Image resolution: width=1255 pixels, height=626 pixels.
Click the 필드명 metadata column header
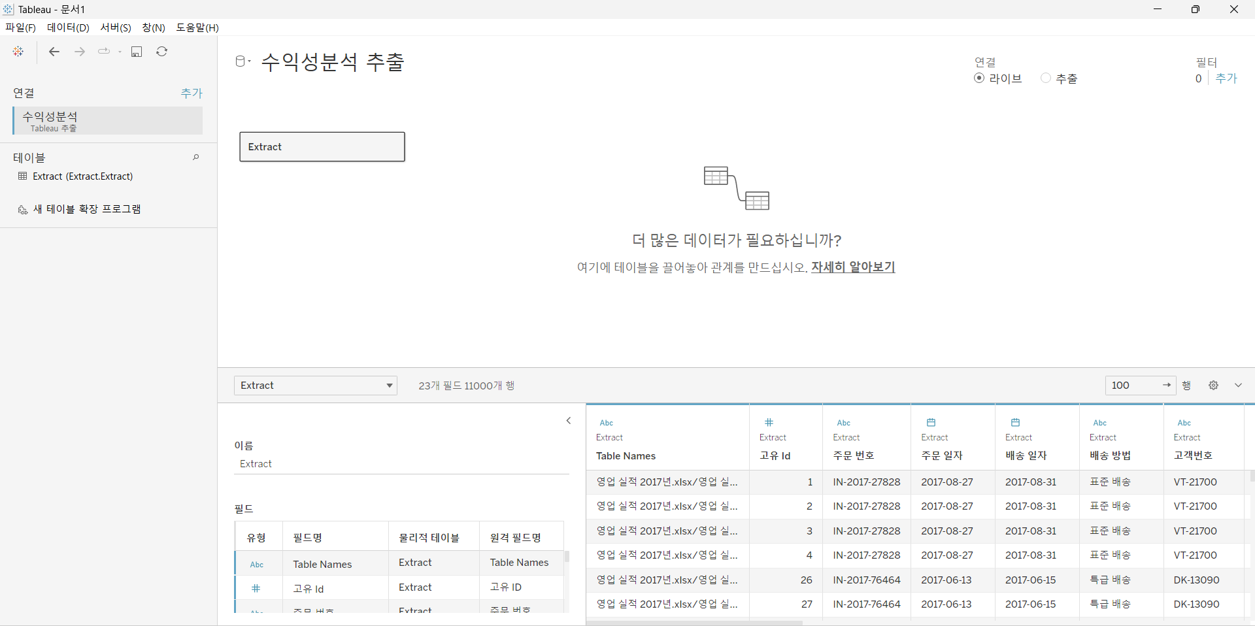335,537
